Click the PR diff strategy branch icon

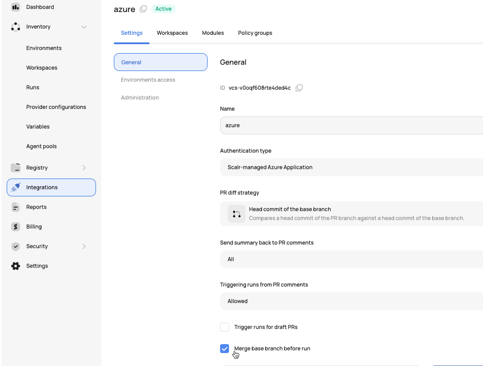tap(236, 214)
